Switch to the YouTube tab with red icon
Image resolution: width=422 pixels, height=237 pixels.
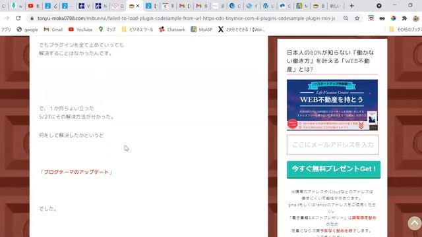34,6
